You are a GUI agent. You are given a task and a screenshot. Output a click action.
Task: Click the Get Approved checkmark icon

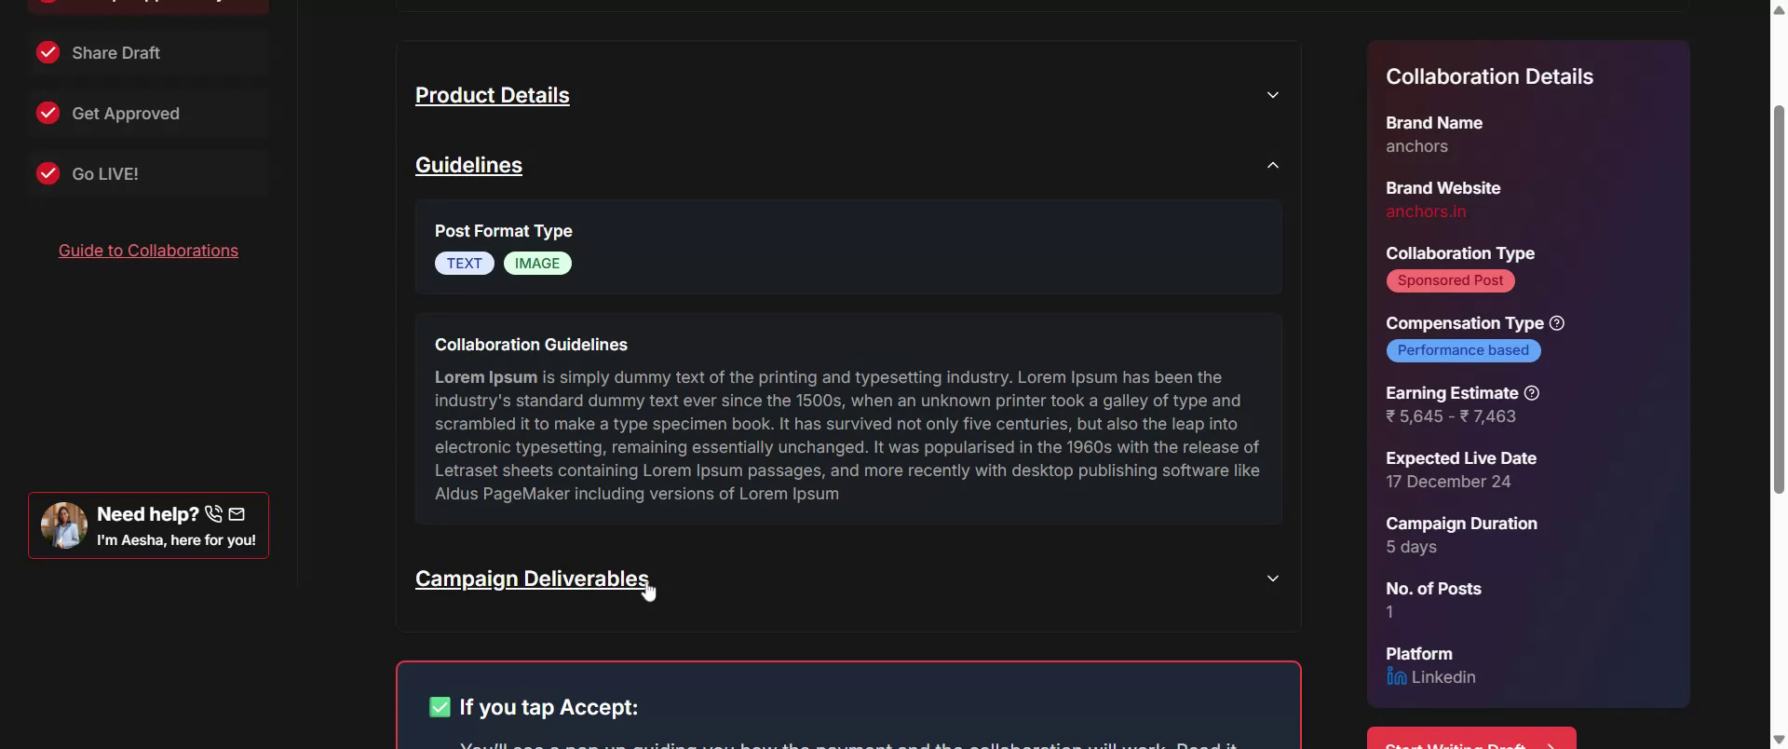(x=47, y=113)
